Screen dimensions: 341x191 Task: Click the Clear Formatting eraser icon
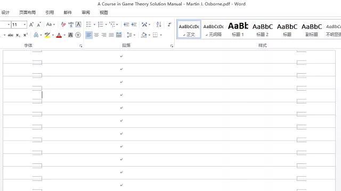[x=63, y=24]
